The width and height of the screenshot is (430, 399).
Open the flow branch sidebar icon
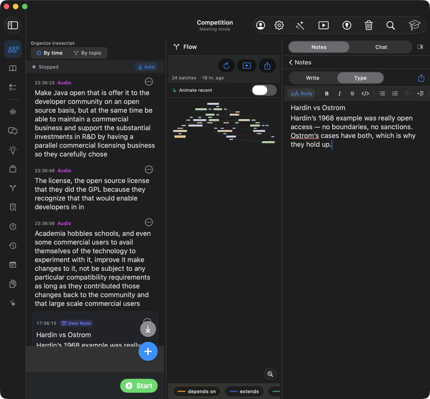click(13, 188)
